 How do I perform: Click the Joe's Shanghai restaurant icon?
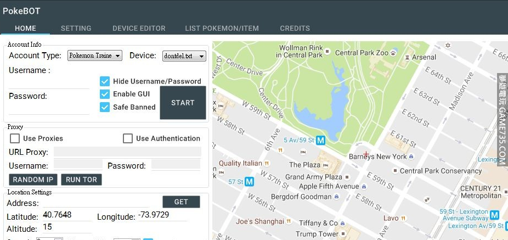pyautogui.click(x=289, y=221)
